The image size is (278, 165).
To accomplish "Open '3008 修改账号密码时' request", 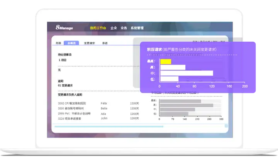I will (x=71, y=108).
